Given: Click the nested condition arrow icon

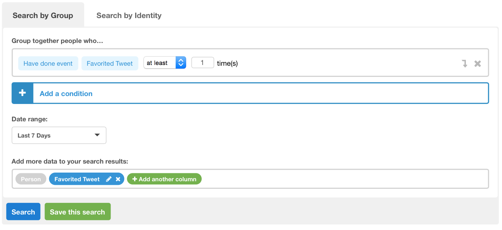Looking at the screenshot, I should (465, 64).
